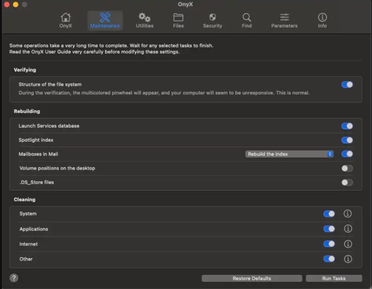Click the Run Tasks button
The image size is (372, 289).
[333, 278]
